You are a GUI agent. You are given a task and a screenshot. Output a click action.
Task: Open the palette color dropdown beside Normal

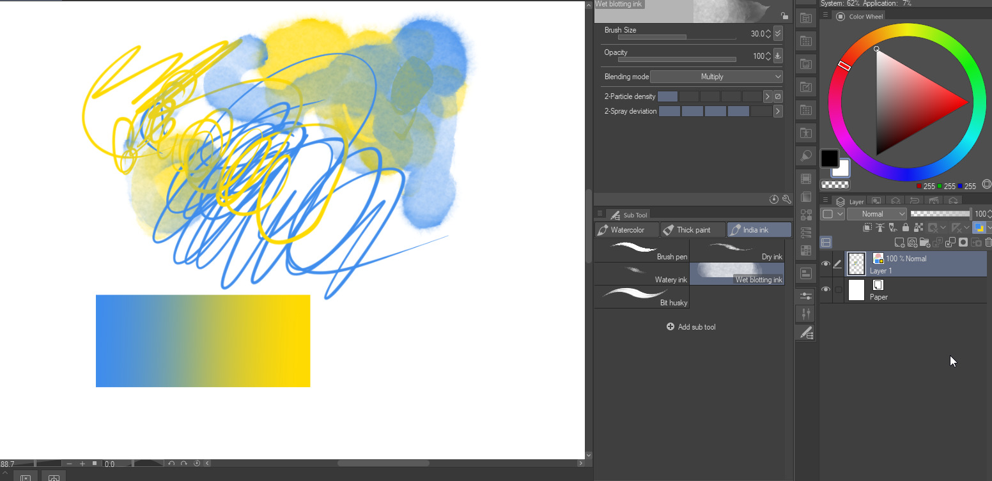832,214
